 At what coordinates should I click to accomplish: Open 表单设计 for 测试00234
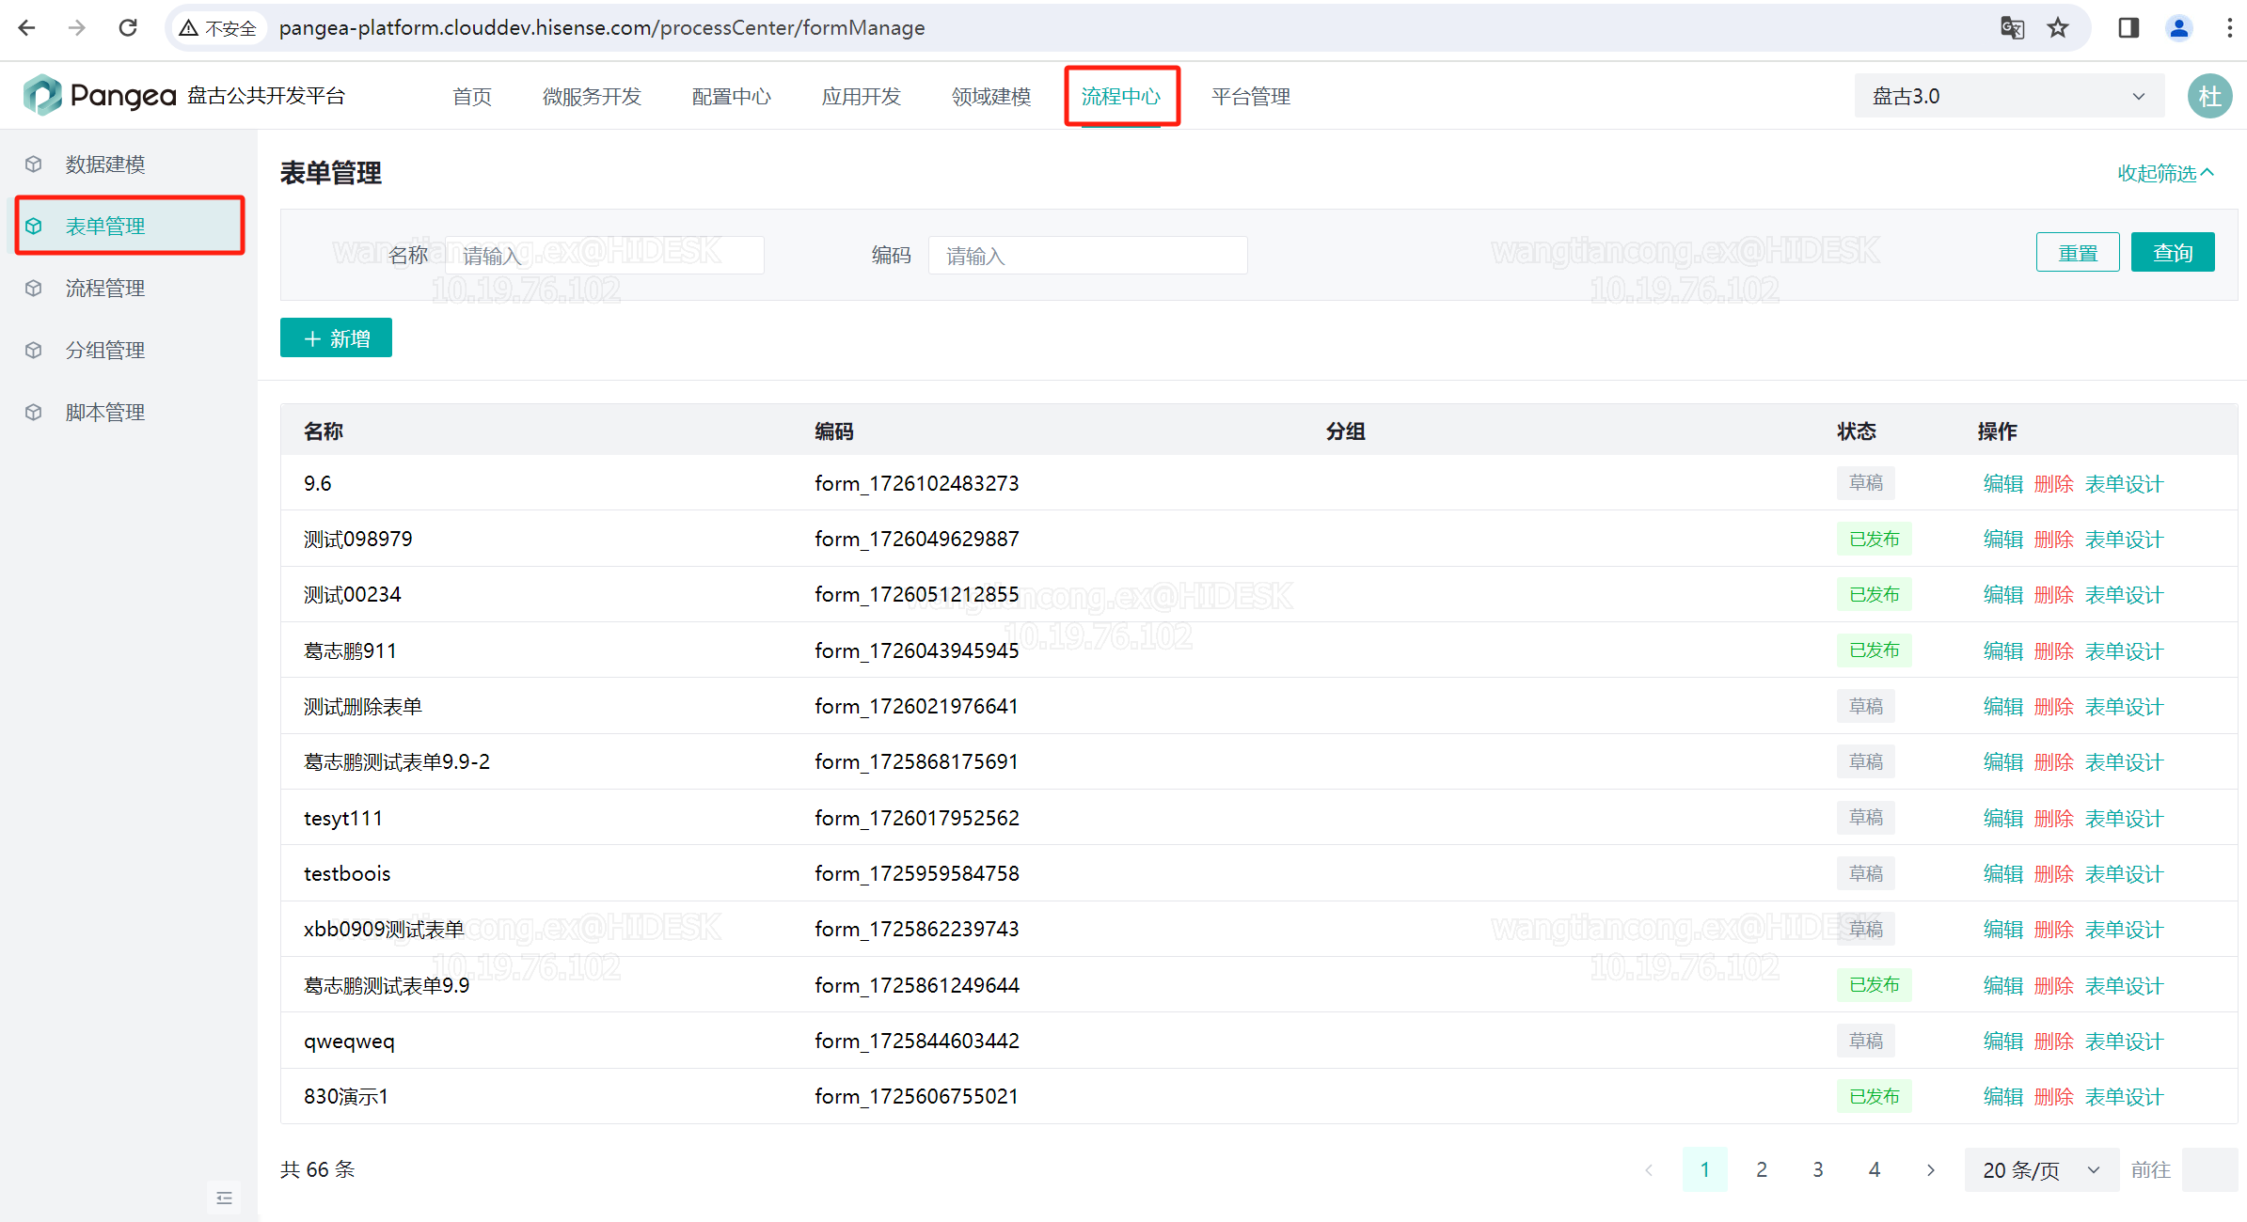2124,595
